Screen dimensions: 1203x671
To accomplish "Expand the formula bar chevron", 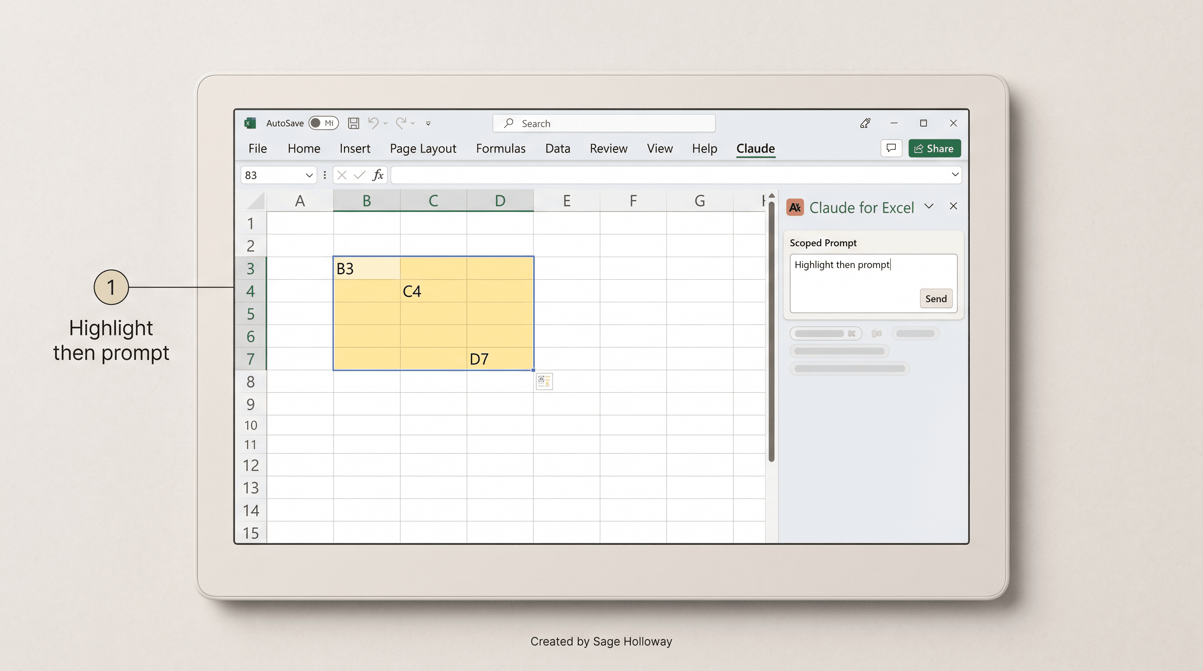I will click(955, 174).
